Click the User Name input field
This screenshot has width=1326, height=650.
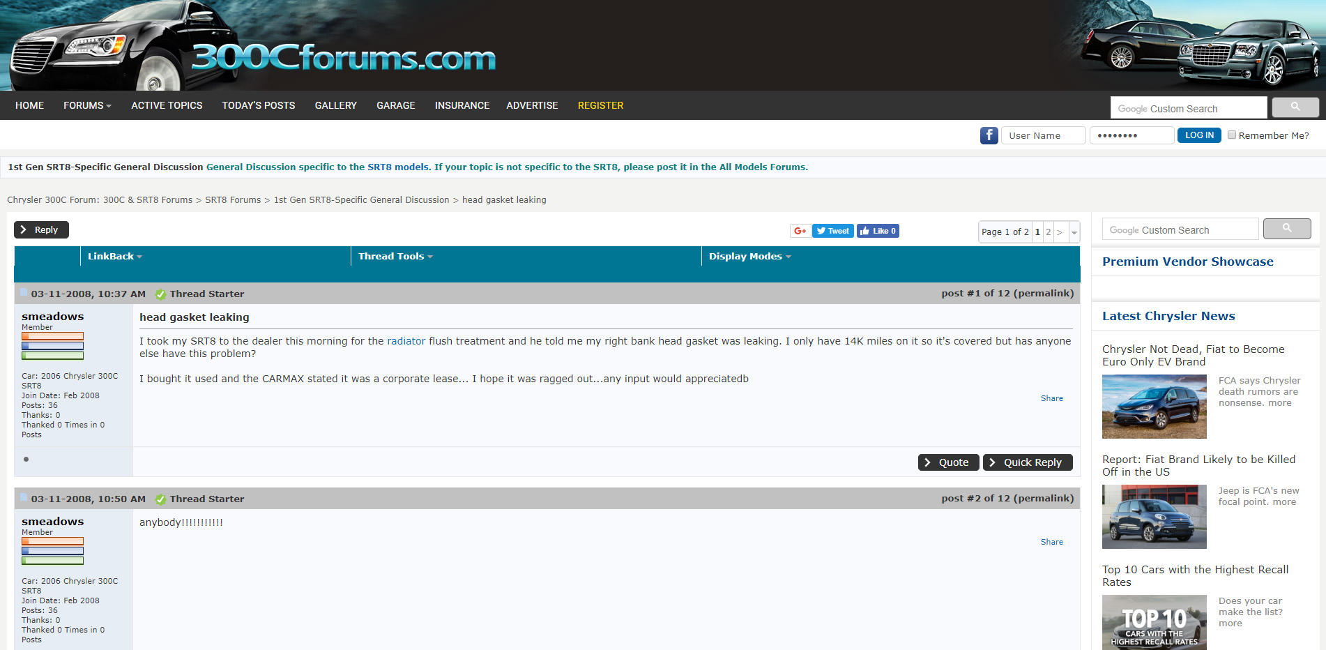[1043, 135]
